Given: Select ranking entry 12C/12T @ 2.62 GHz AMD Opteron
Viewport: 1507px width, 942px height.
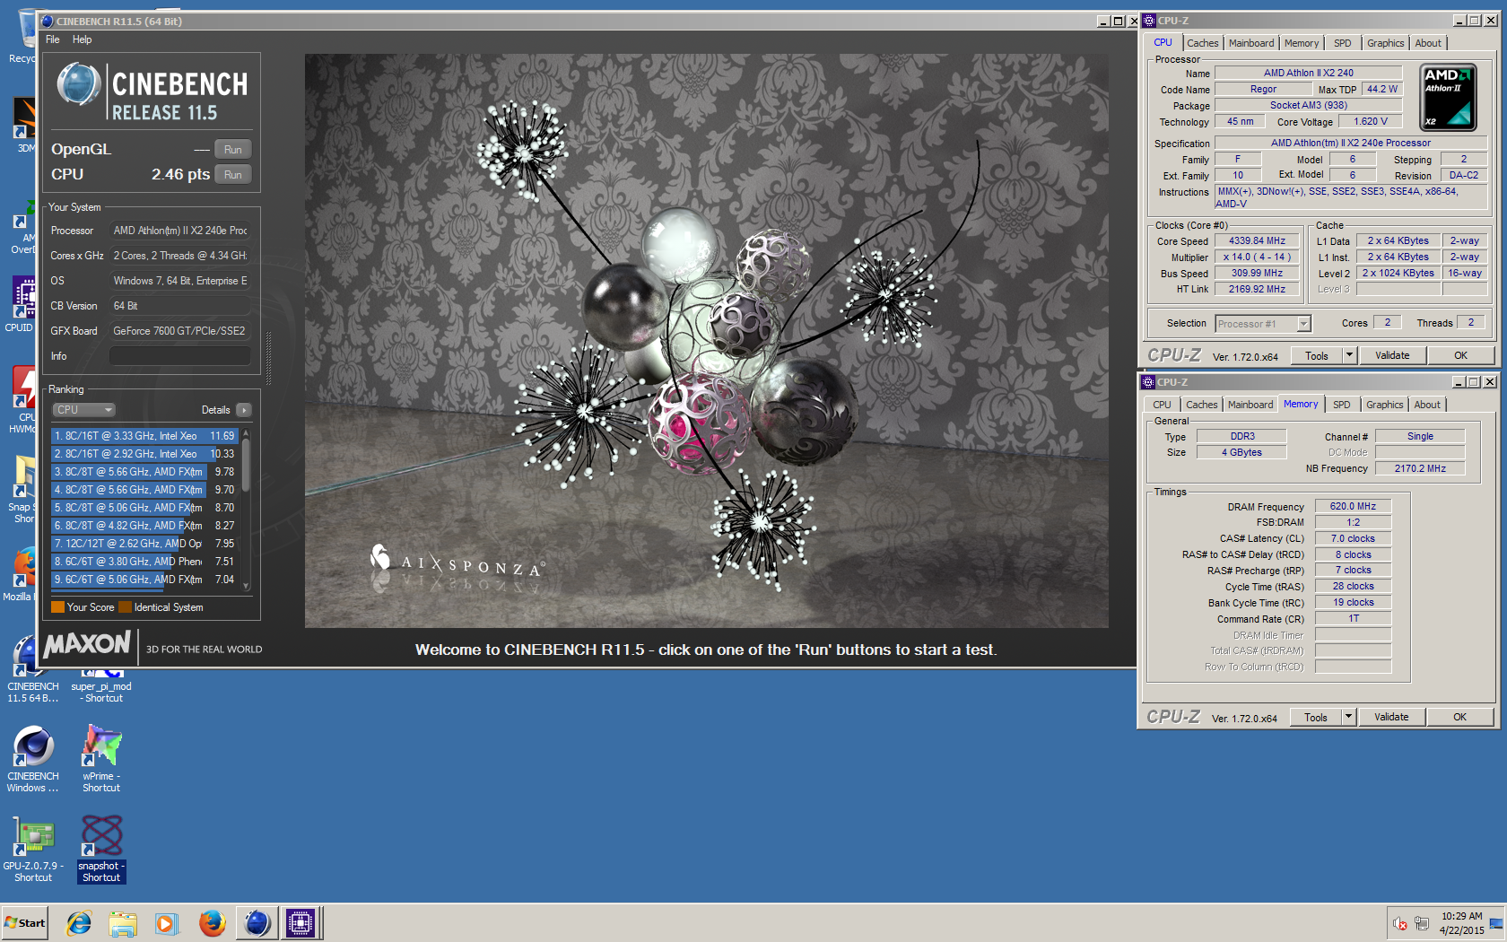Looking at the screenshot, I should [x=144, y=544].
